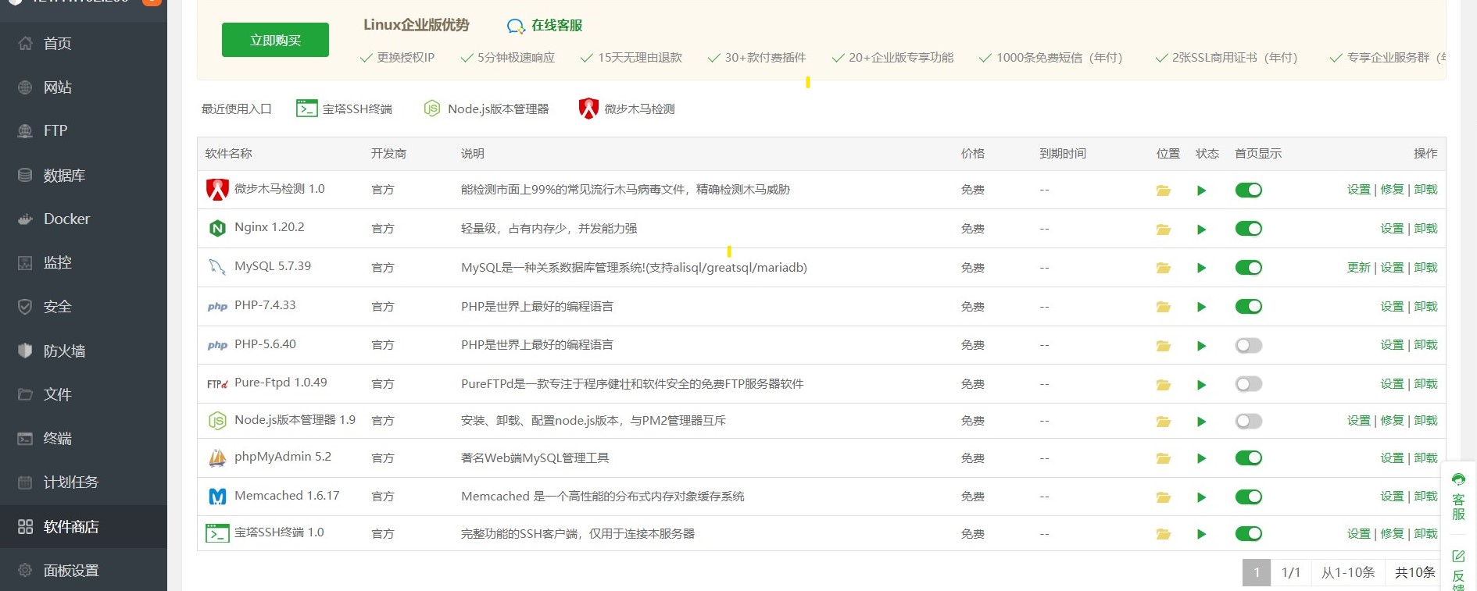The image size is (1477, 591).
Task: Click status play icon for Nginx 1.20.2
Action: (x=1202, y=230)
